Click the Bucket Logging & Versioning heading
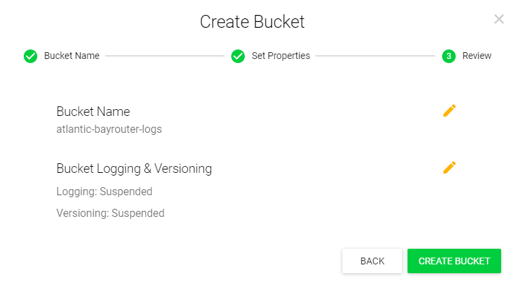The width and height of the screenshot is (514, 282). pos(134,168)
